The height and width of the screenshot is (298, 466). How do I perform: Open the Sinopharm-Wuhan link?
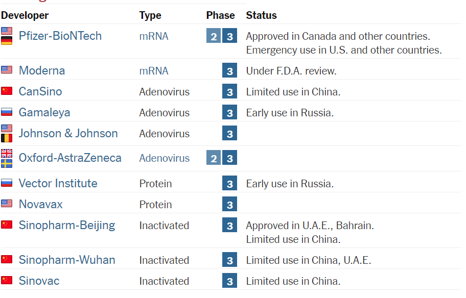[x=67, y=260]
